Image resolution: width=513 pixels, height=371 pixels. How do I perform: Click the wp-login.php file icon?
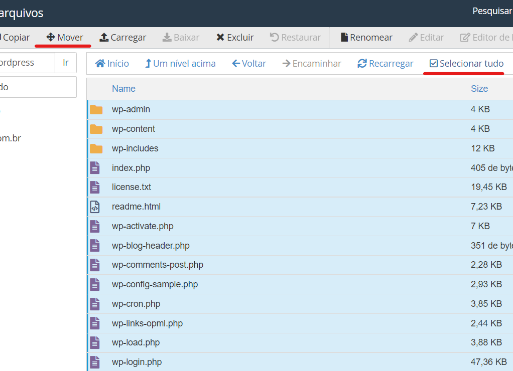[x=95, y=362]
